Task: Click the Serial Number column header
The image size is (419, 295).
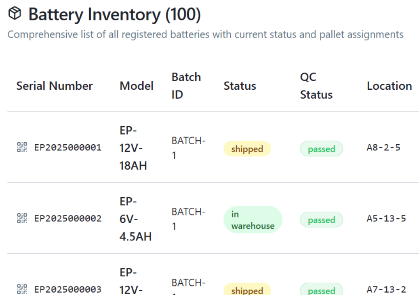Action: coord(55,86)
